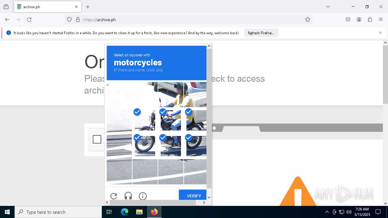
Task: Open the Action Center notifications icon
Action: [x=378, y=212]
